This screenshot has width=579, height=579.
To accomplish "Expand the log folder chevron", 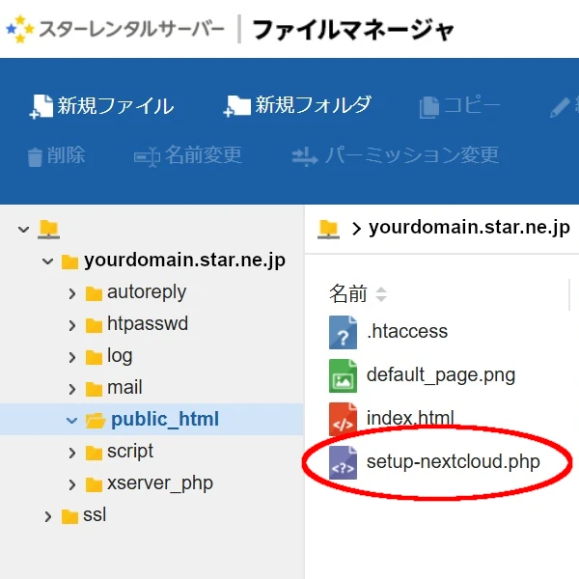I will [72, 357].
